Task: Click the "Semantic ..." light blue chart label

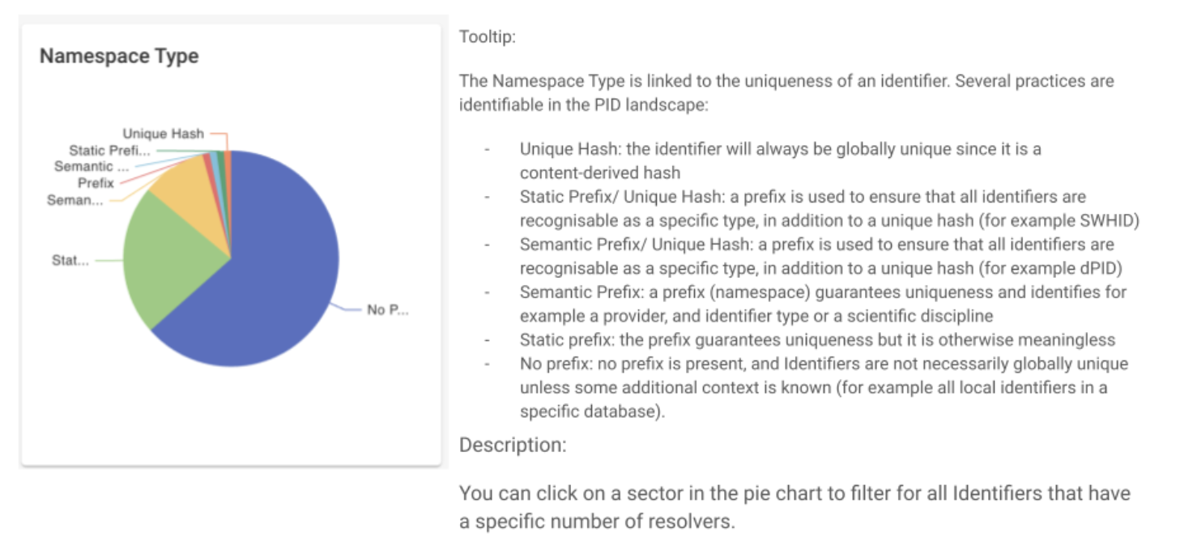Action: pyautogui.click(x=92, y=166)
